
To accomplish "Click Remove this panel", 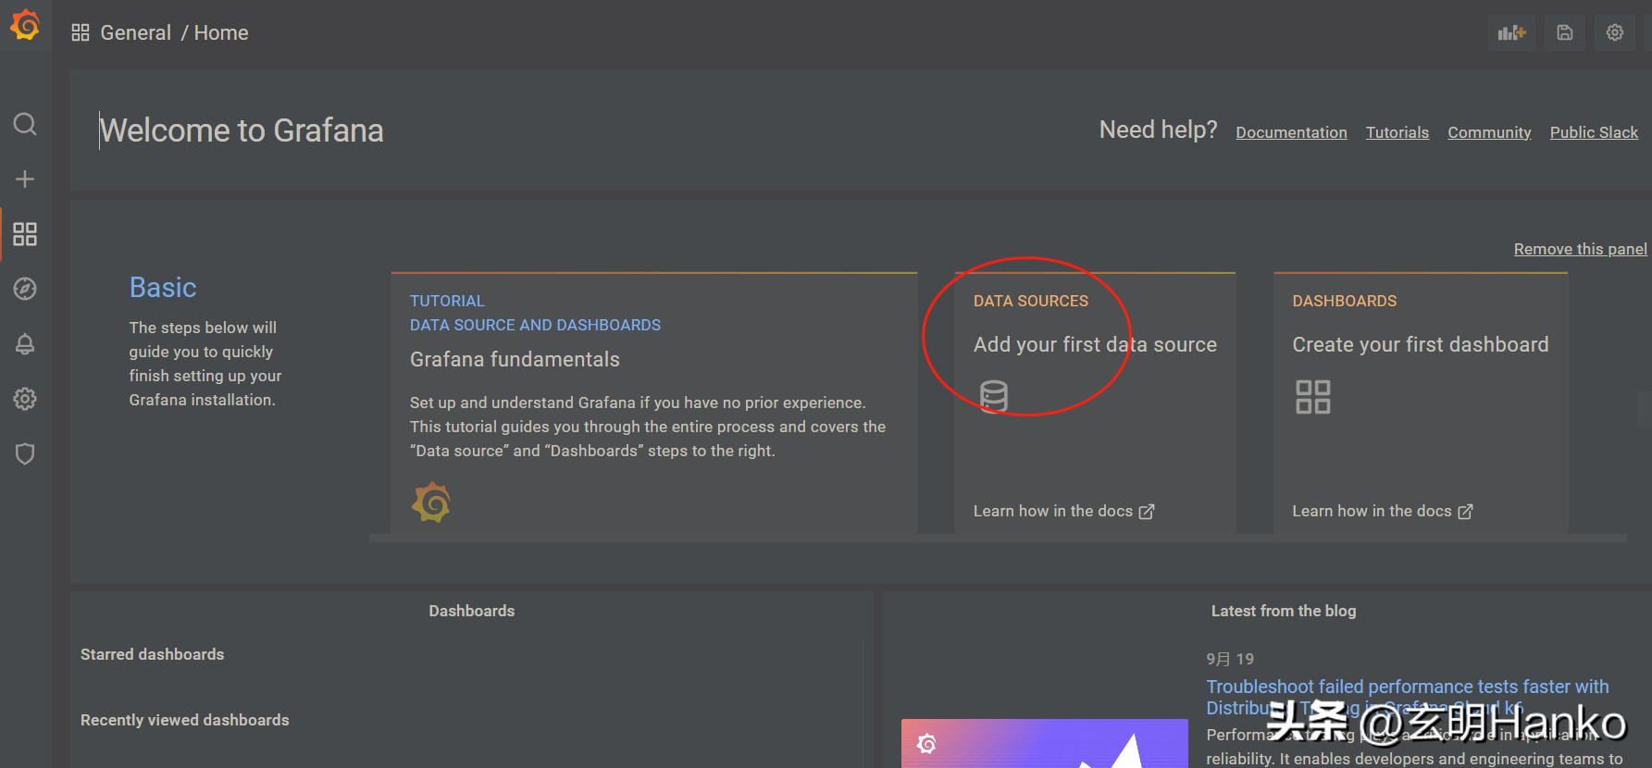I will [x=1580, y=249].
